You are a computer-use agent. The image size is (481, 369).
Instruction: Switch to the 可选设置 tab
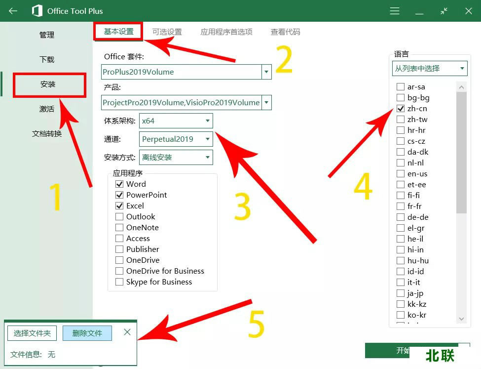167,32
